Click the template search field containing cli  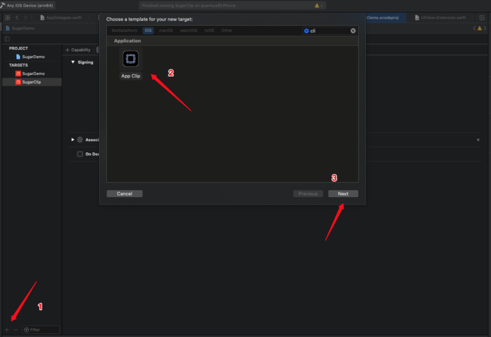[329, 31]
